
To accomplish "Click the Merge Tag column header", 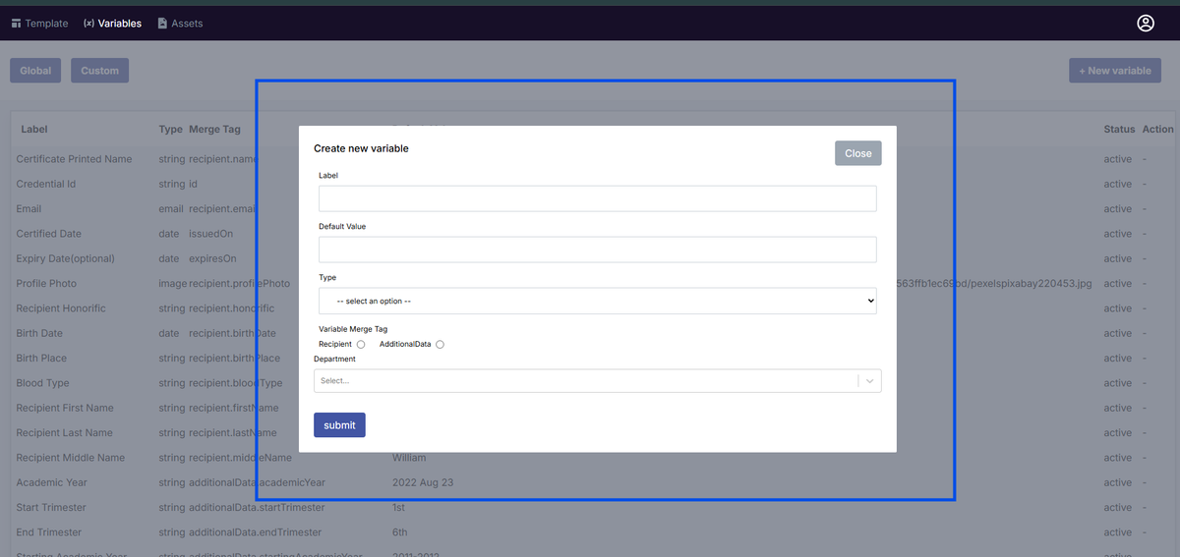I will click(214, 130).
